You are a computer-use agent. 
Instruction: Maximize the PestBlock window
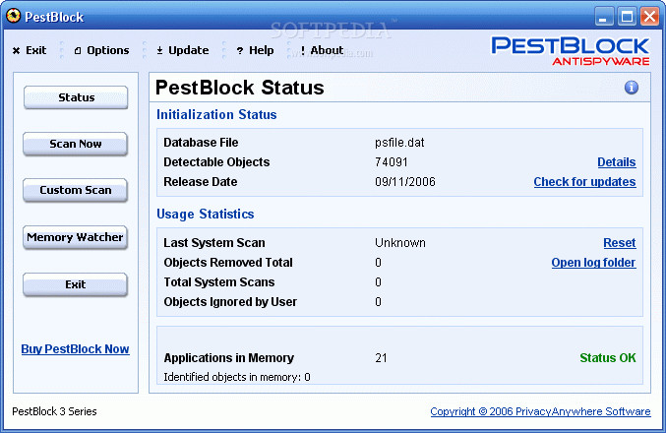point(627,17)
